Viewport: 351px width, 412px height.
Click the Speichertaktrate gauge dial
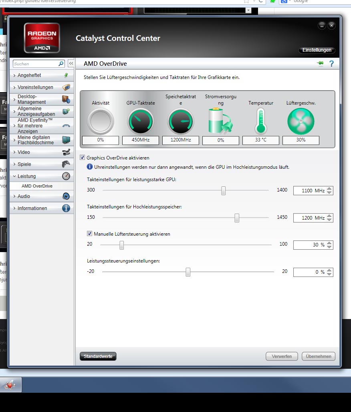click(181, 121)
